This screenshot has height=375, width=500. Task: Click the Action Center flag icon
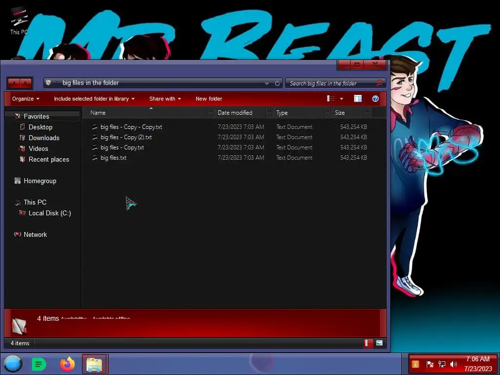point(430,364)
